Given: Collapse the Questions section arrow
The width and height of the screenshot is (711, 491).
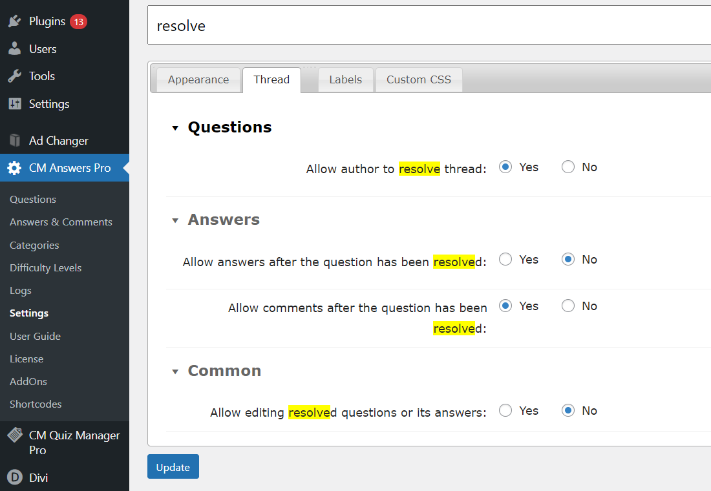Looking at the screenshot, I should (175, 129).
